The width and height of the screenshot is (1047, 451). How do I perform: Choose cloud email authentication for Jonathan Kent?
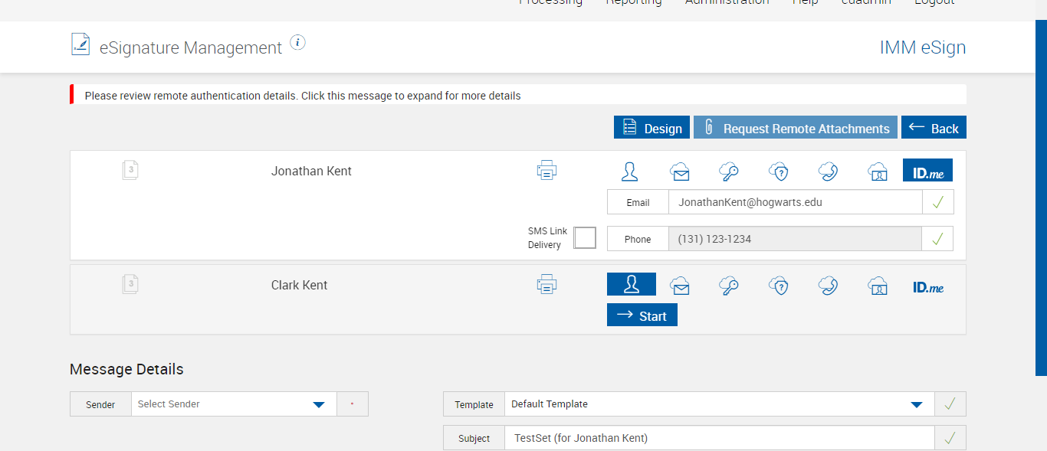(680, 172)
